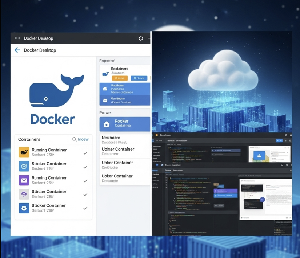Open Uoker Container CorClicther entry
The width and height of the screenshot is (300, 258).
coord(125,165)
